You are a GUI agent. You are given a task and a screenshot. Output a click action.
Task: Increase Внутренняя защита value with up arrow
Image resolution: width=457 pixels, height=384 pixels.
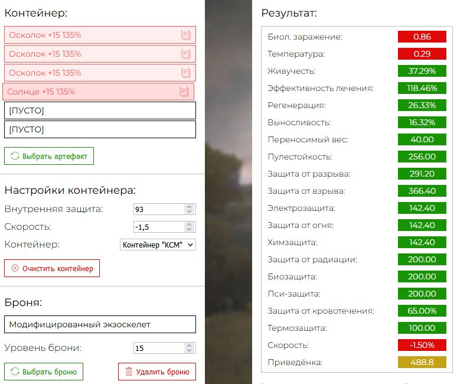tap(189, 206)
